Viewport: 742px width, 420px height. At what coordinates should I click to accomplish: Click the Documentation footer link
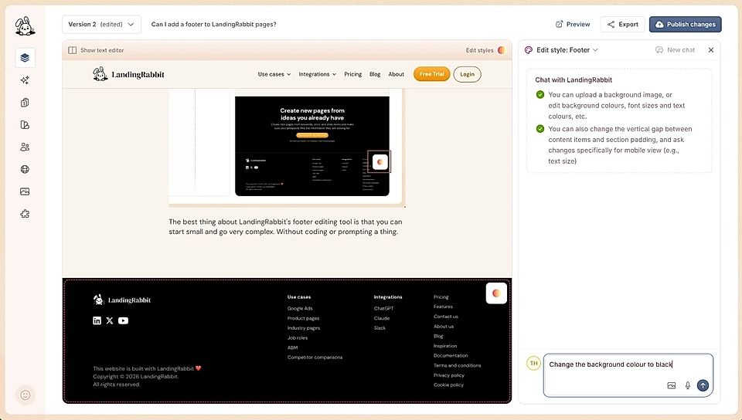point(451,356)
